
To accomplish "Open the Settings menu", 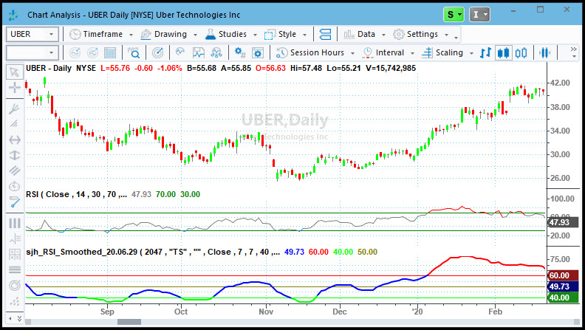I will point(421,34).
